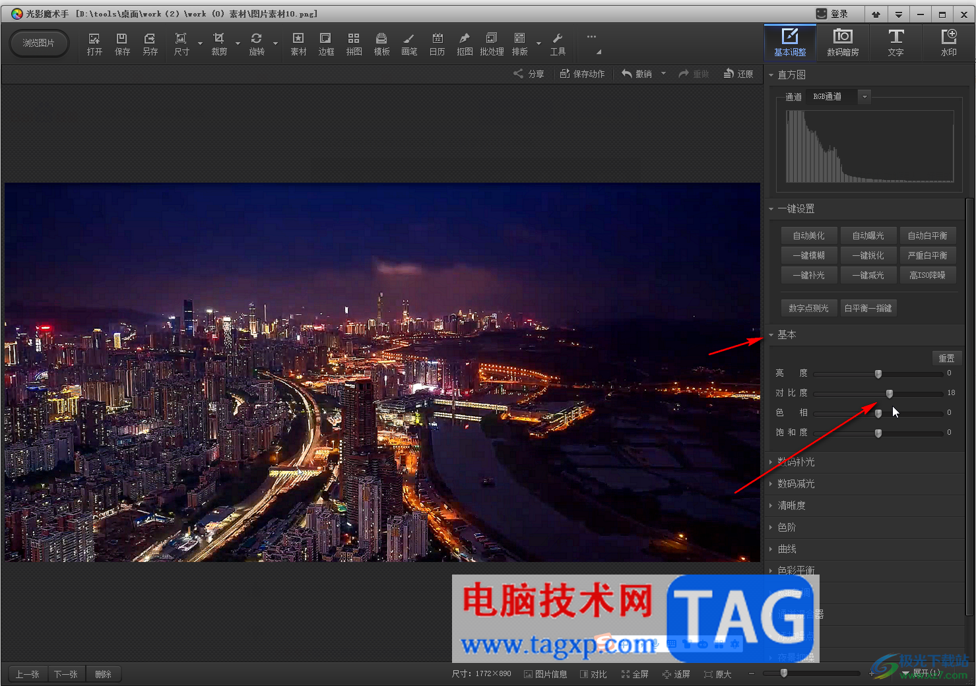Open the 批处理 batch processing tool
Image resolution: width=976 pixels, height=686 pixels.
(492, 44)
